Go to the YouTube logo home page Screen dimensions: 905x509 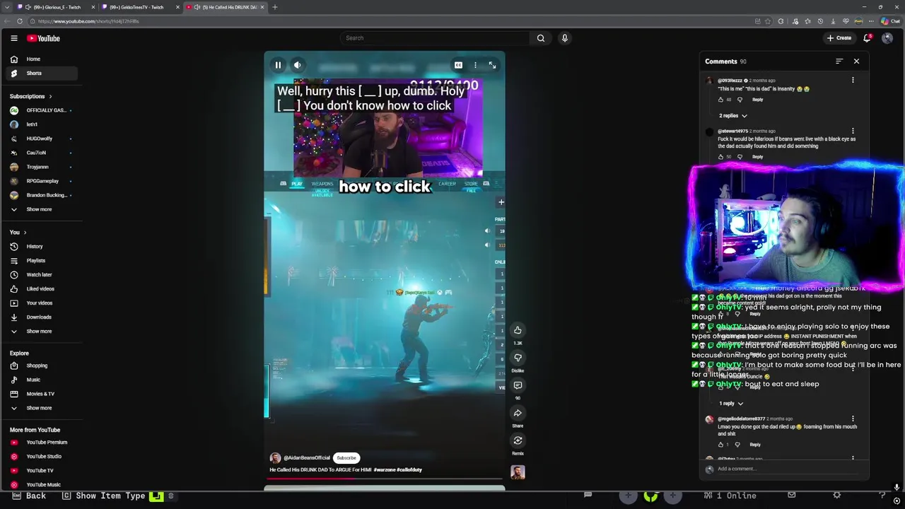tap(43, 38)
